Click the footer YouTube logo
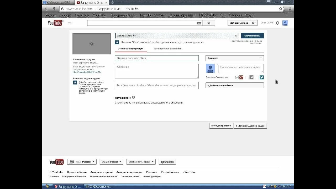This screenshot has height=189, width=336. click(56, 162)
